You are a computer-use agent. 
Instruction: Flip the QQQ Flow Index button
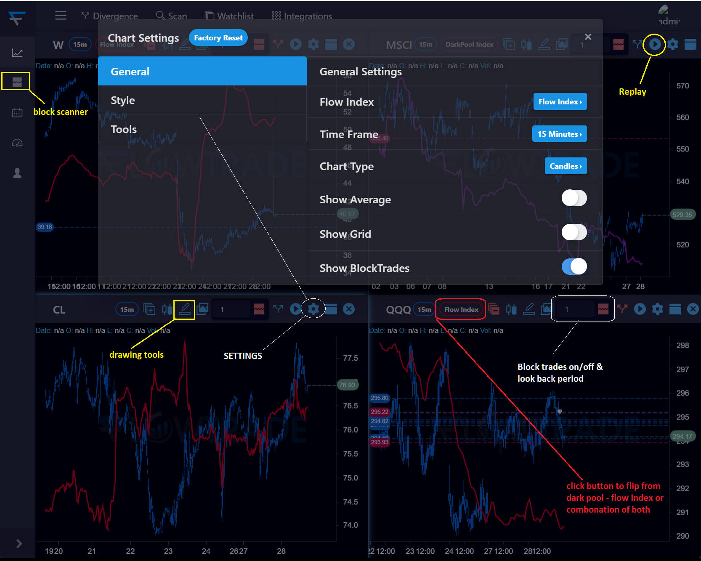461,309
